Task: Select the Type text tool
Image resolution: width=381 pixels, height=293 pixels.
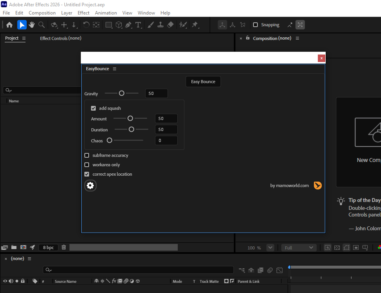Action: pyautogui.click(x=138, y=25)
